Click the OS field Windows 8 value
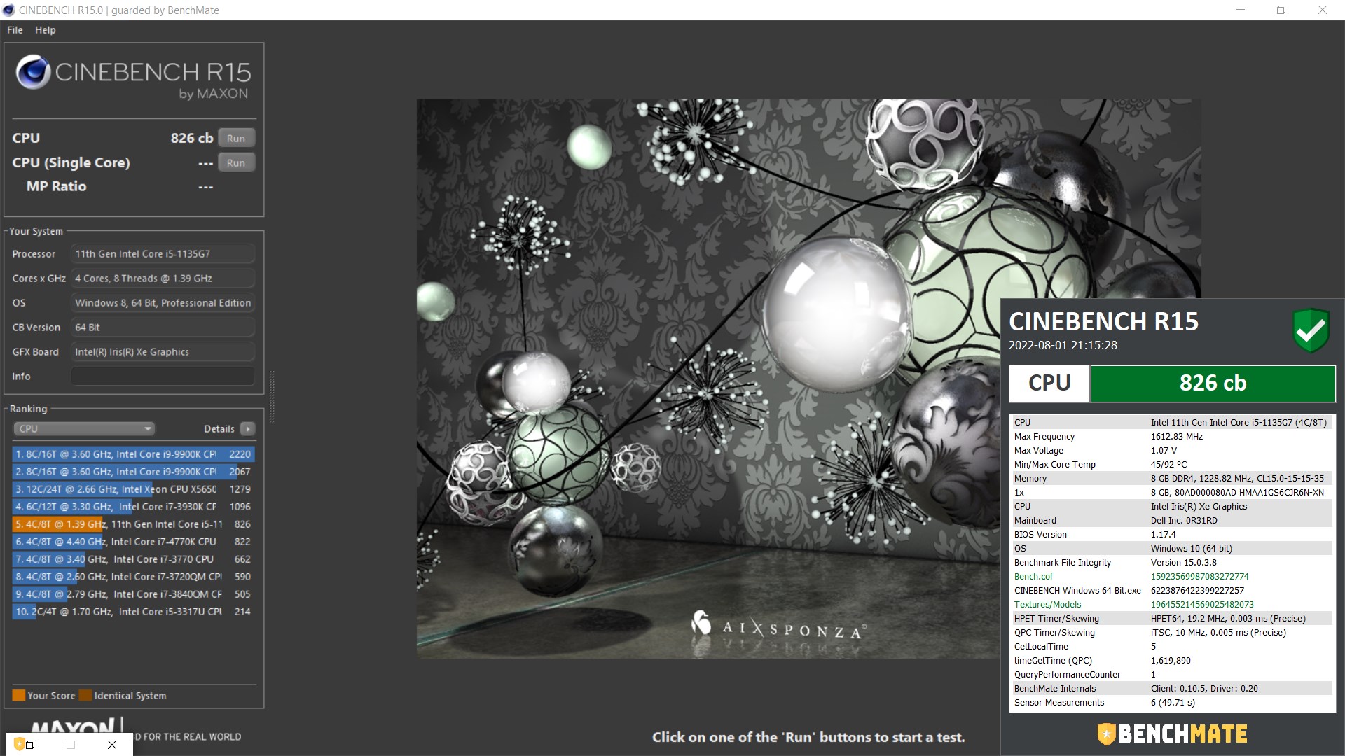 (163, 302)
